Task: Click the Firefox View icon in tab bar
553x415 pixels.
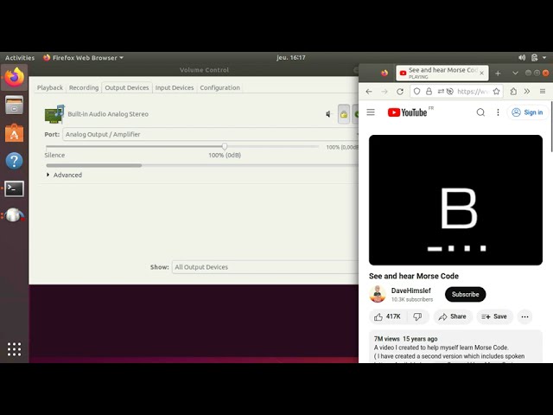Action: point(385,73)
